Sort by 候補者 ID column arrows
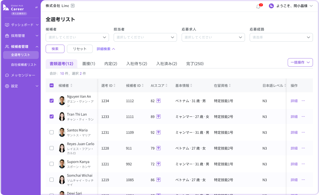 (x=143, y=86)
